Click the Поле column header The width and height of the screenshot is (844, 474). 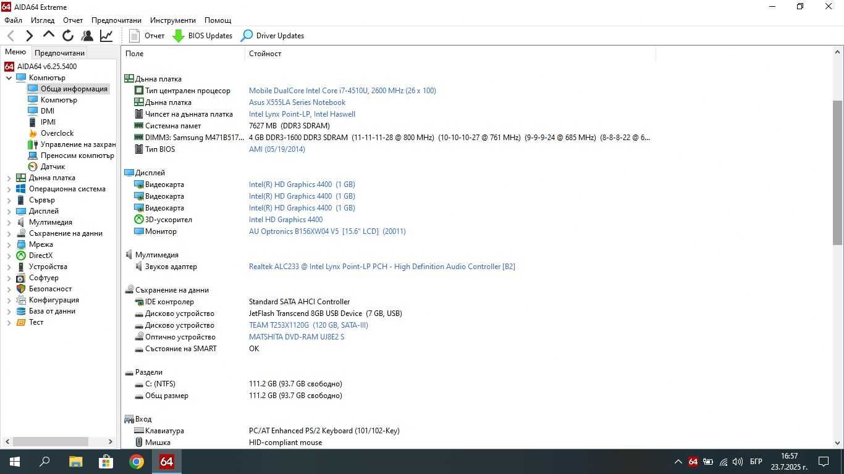tap(183, 54)
